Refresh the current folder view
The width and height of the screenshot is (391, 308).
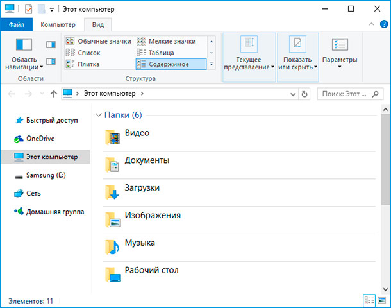click(304, 94)
